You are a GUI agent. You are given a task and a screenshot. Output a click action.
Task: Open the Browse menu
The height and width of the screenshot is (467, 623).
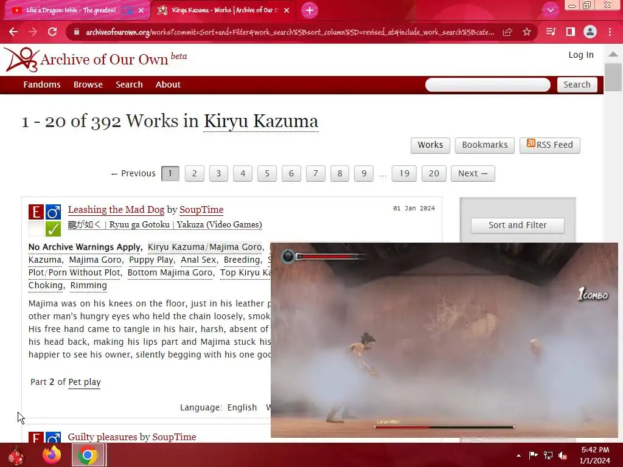point(88,85)
